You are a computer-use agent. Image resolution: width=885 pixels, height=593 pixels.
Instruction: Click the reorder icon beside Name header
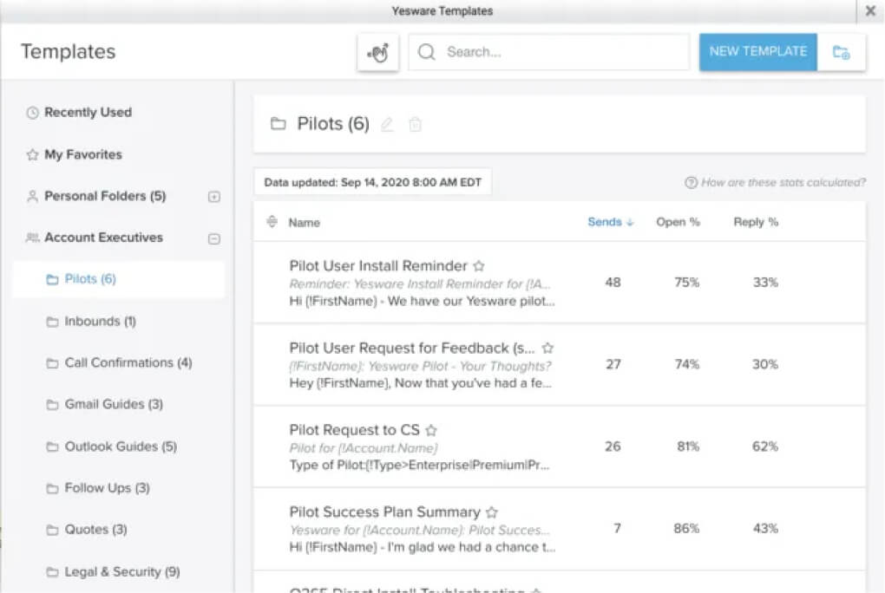point(272,222)
